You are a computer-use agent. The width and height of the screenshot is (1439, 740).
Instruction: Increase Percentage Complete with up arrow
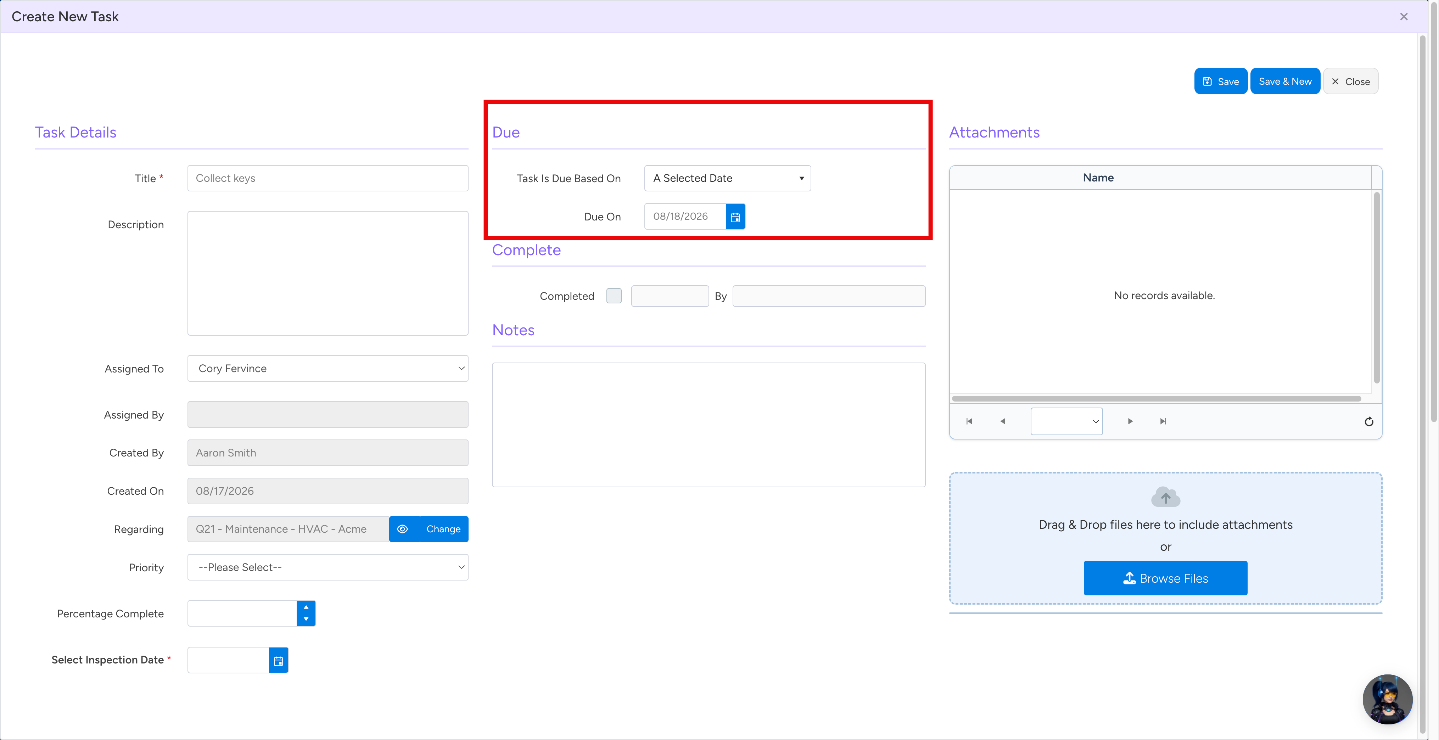click(x=306, y=607)
